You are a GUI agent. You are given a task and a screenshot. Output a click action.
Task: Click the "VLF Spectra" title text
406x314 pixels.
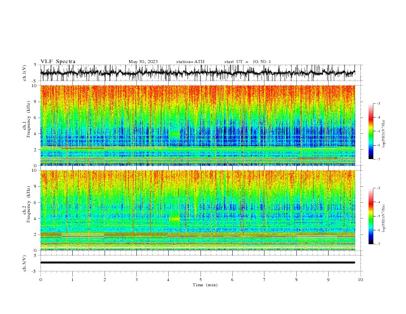(58, 62)
